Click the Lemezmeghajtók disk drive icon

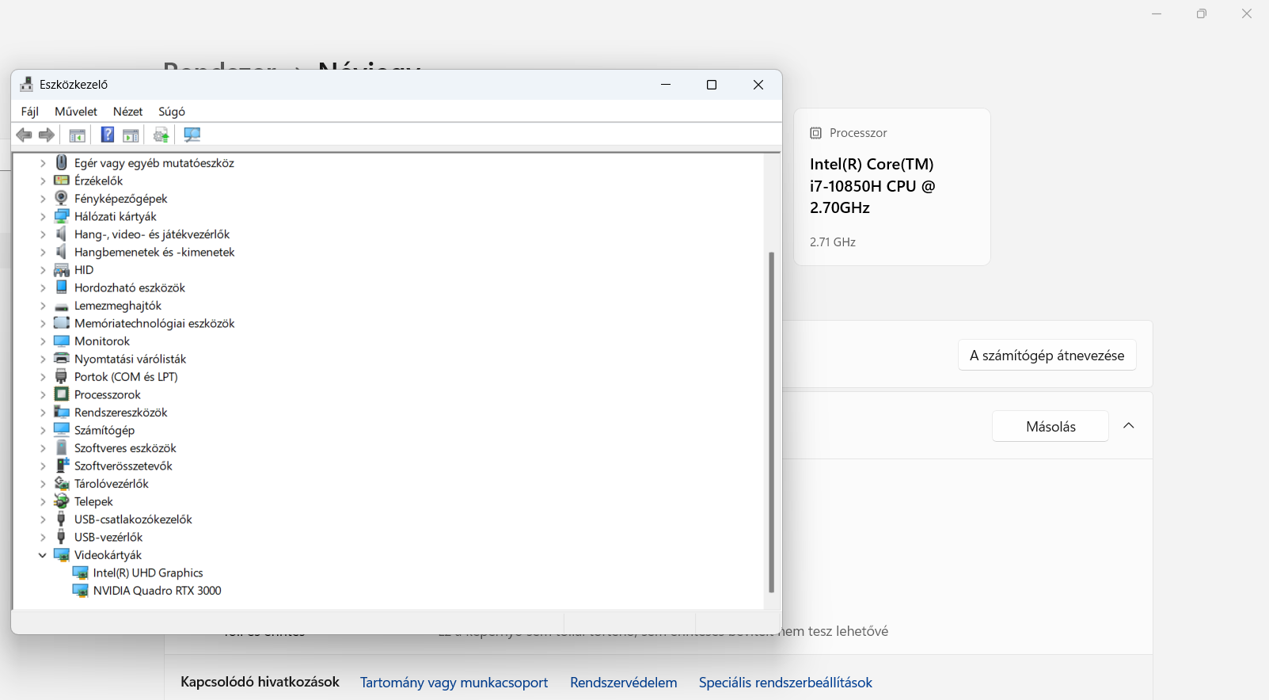click(62, 306)
